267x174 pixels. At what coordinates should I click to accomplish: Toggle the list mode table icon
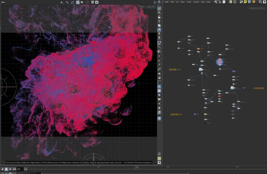coord(224,2)
